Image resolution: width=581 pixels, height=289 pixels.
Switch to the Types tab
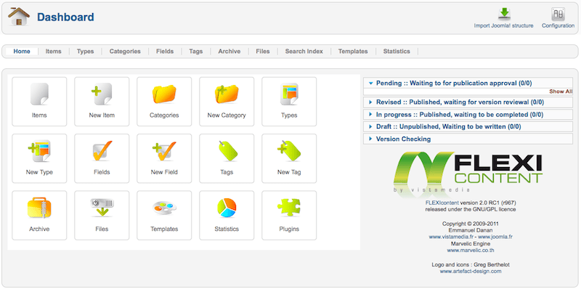tap(85, 52)
